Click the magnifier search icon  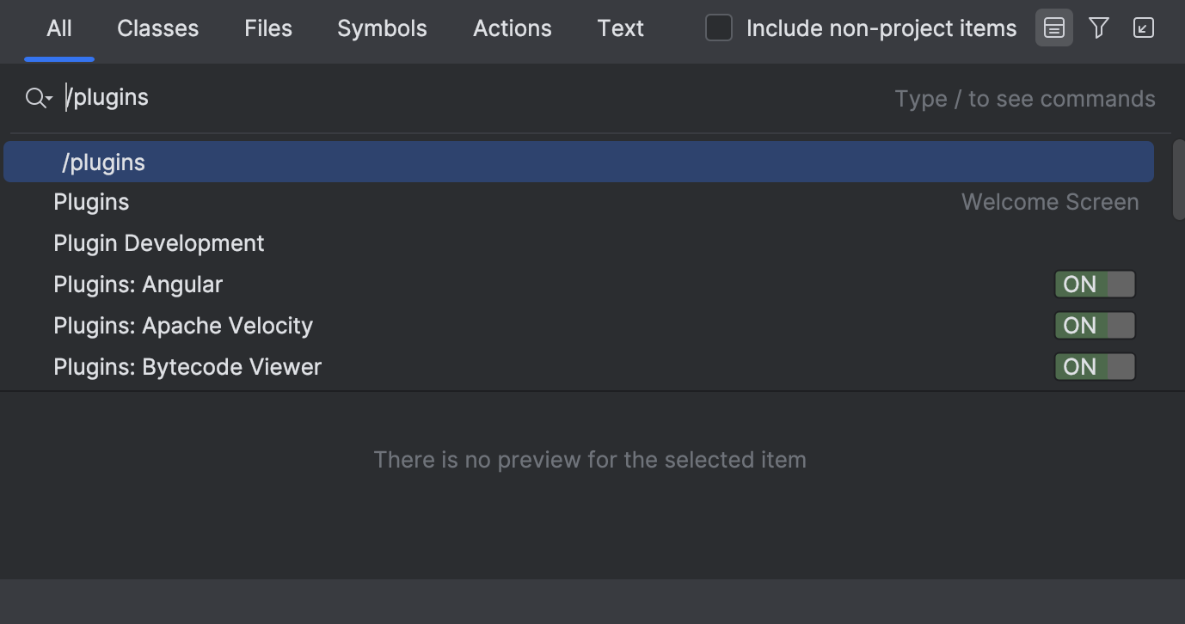(33, 97)
